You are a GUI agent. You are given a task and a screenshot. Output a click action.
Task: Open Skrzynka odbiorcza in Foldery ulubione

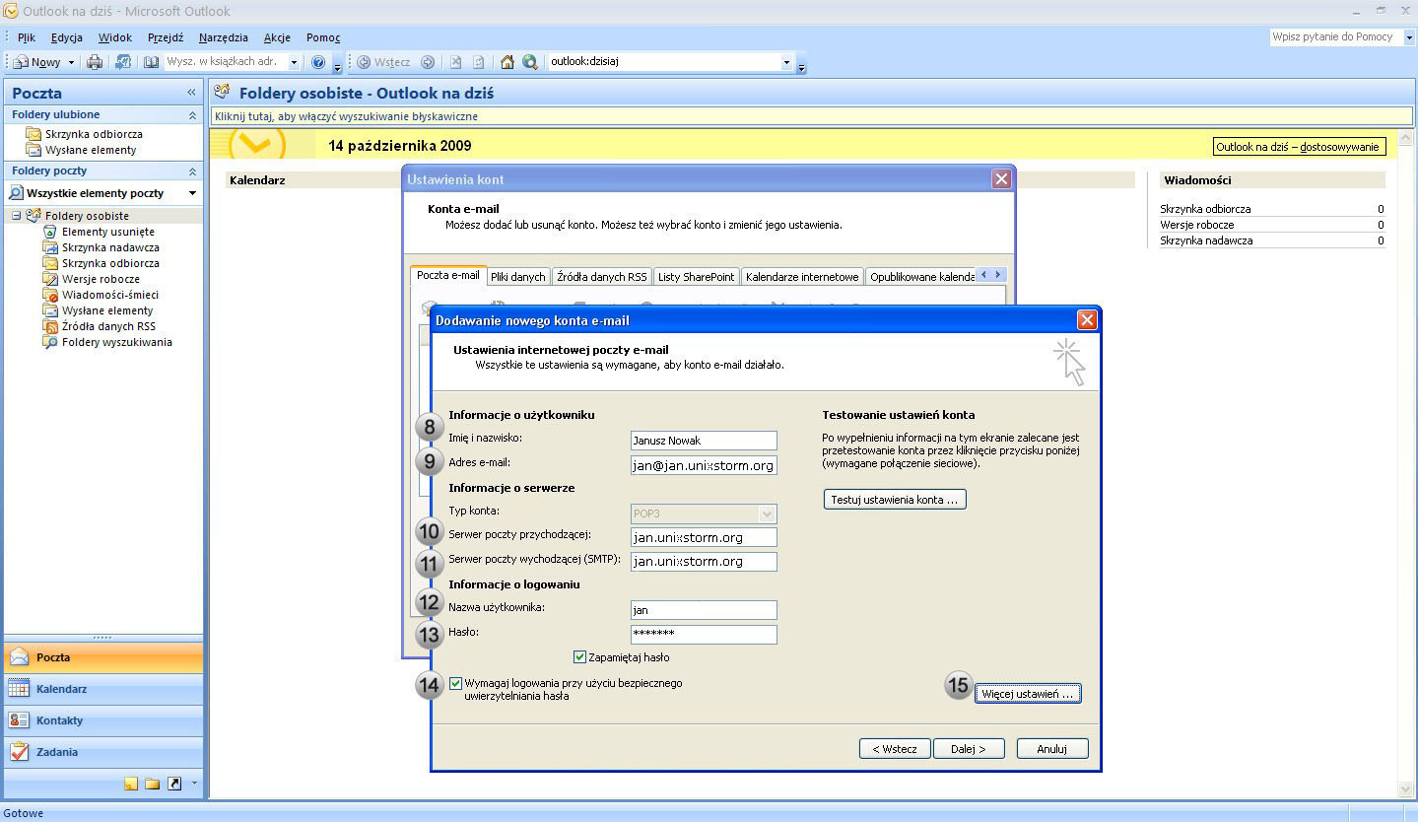(94, 134)
